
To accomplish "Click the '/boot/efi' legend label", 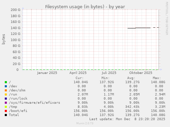I will [x=18, y=111].
